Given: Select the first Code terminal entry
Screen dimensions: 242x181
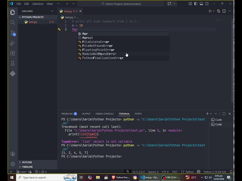Looking at the screenshot, I should click(221, 120).
